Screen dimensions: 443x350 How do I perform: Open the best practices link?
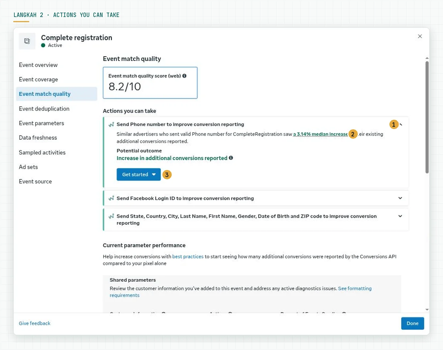coord(188,256)
